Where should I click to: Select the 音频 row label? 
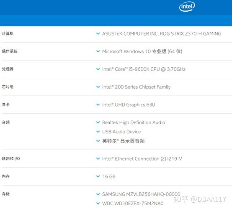[x=6, y=122]
